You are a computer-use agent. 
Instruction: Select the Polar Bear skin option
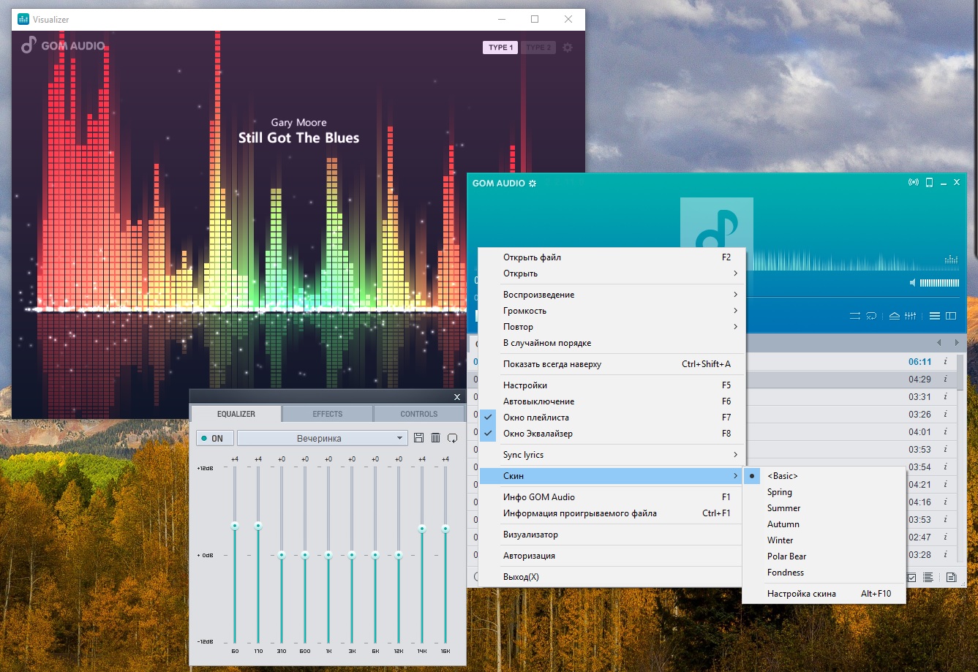[x=786, y=556]
